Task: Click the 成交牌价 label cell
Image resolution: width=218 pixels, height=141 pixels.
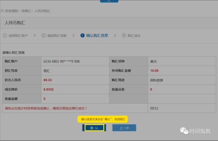Action: tap(22, 89)
